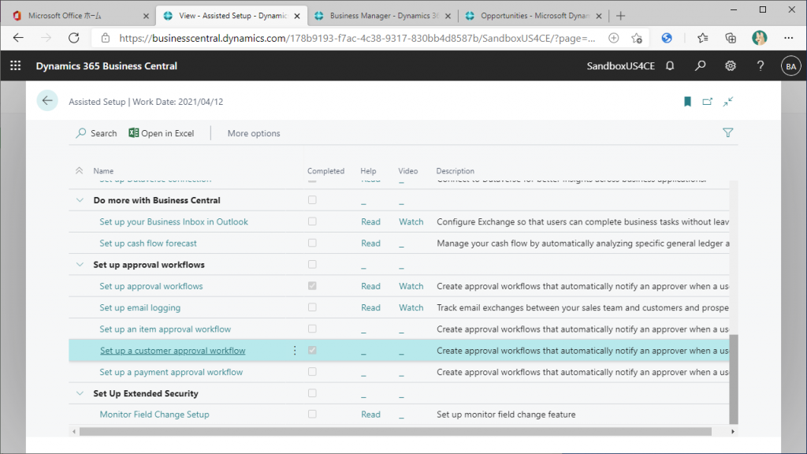This screenshot has width=807, height=454.
Task: Collapse the Set up approval workflows group
Action: (80, 265)
